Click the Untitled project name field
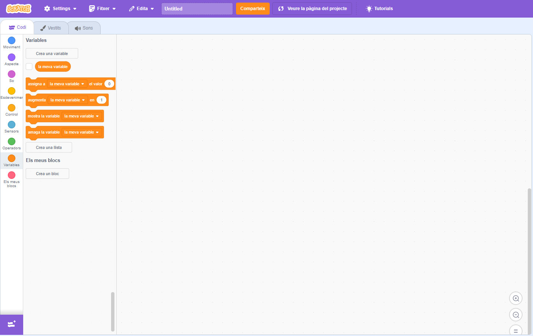The height and width of the screenshot is (336, 533). click(197, 9)
